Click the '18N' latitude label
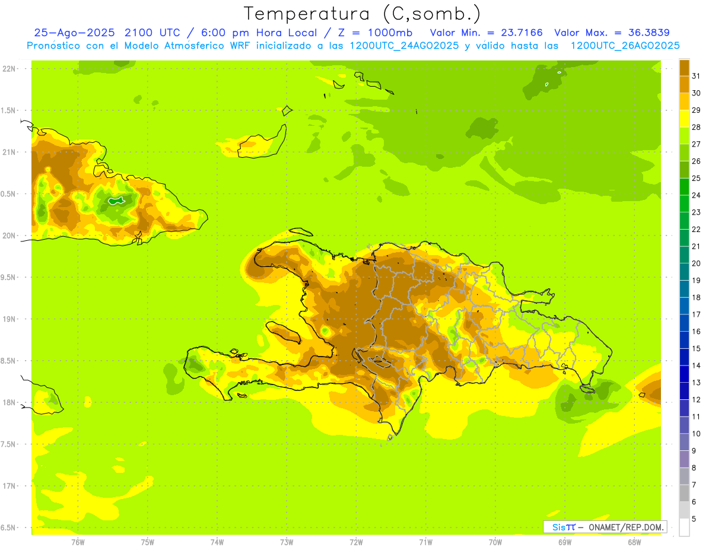Screen dimensions: 712x550 coord(9,402)
